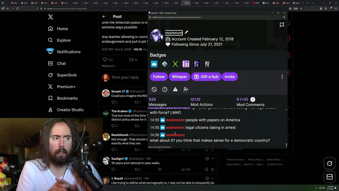Click the ban user icon
The width and height of the screenshot is (339, 191).
click(154, 89)
